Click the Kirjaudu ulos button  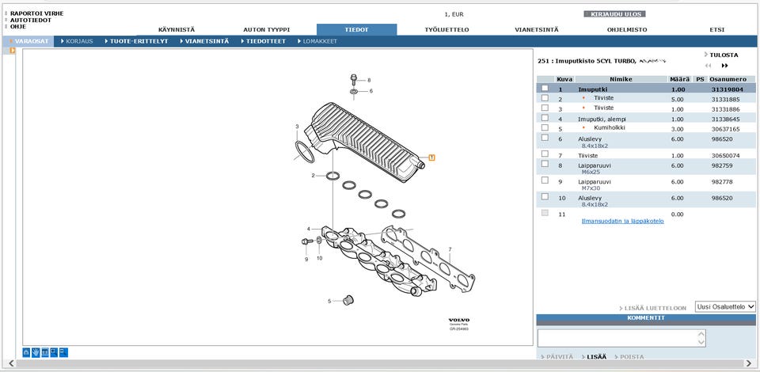click(614, 13)
